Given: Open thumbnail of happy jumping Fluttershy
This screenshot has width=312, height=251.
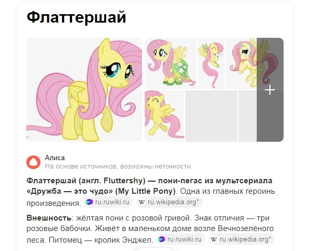Looking at the screenshot, I should [164, 116].
